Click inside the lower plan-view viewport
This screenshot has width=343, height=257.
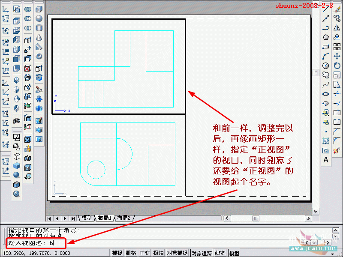[x=119, y=155]
